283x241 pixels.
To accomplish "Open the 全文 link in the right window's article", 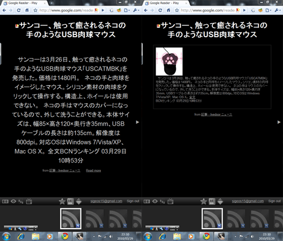I will click(x=192, y=97).
